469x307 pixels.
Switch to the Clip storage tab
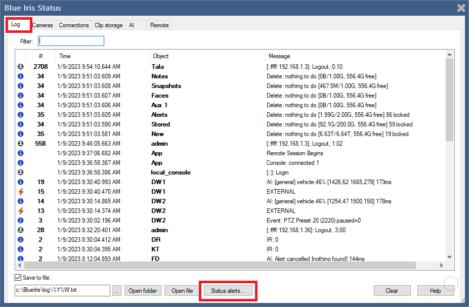[x=109, y=25]
